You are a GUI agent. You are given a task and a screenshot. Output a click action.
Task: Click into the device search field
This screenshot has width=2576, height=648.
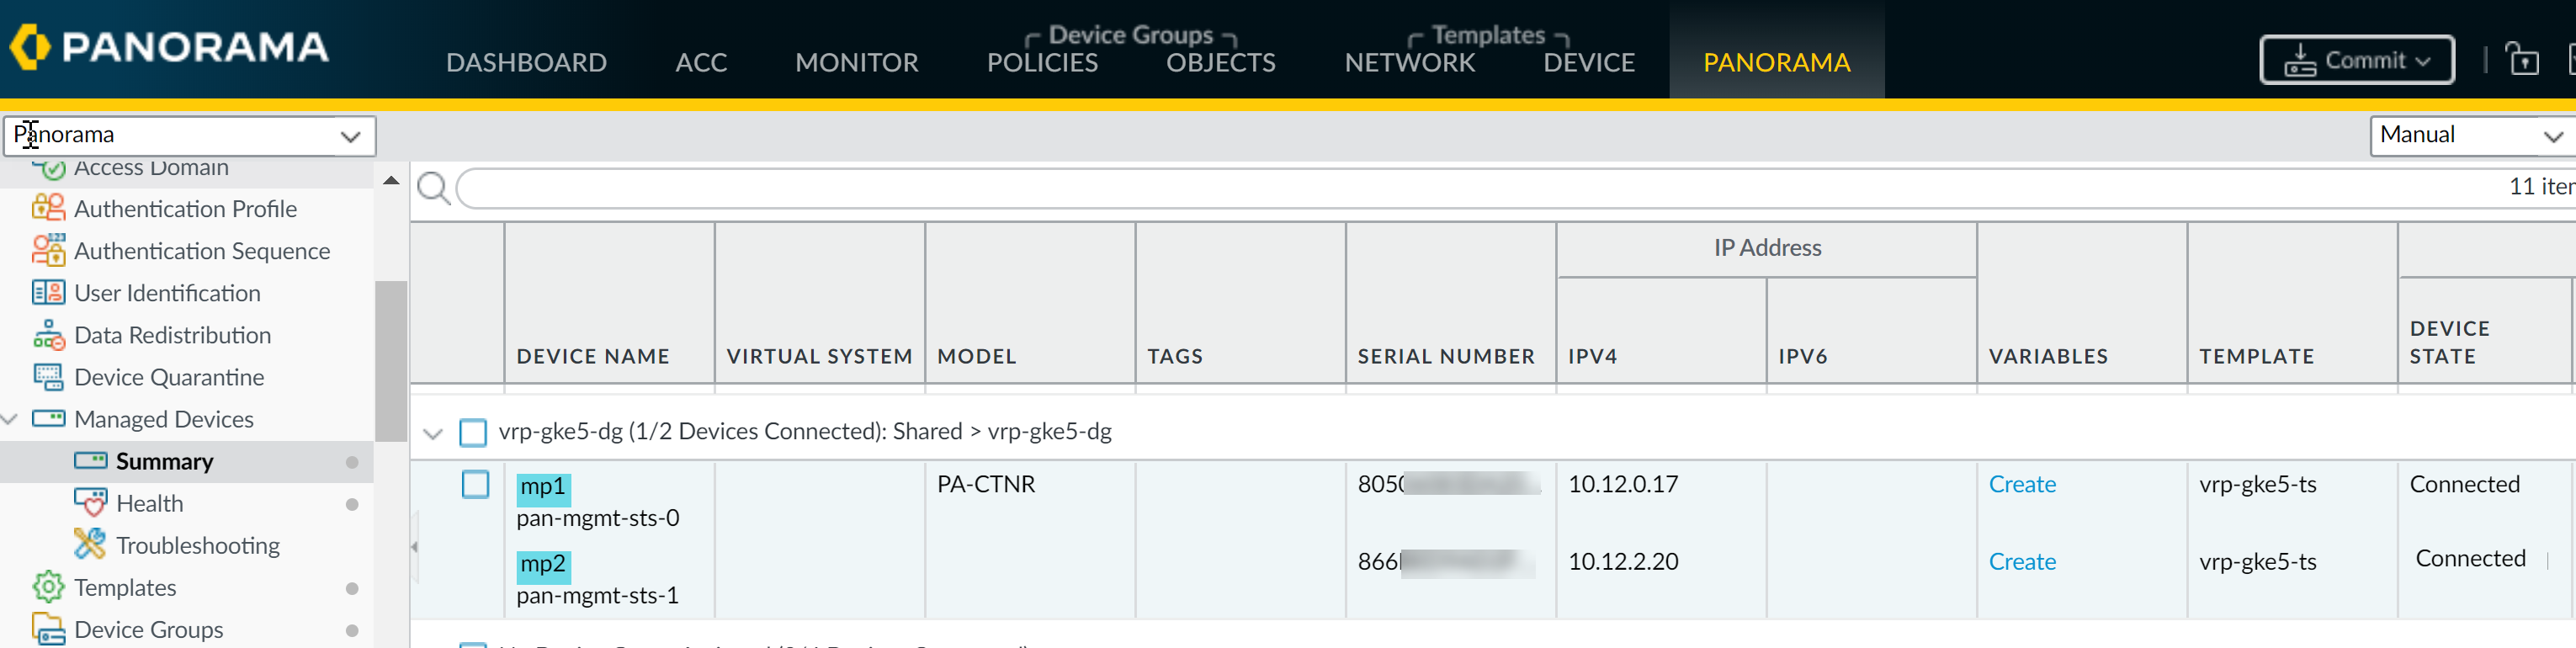pos(1400,188)
